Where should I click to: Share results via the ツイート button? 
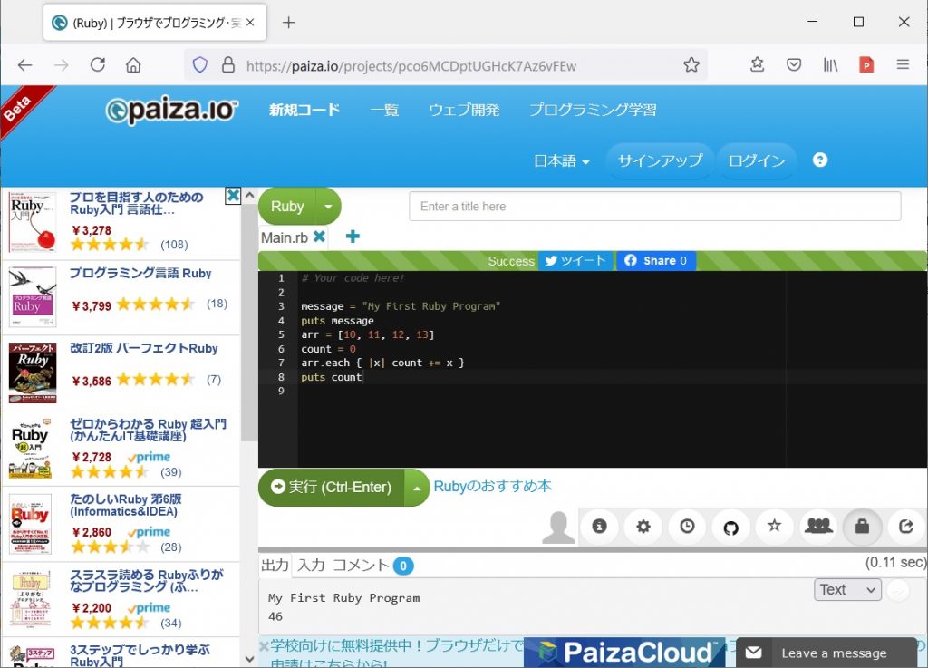pos(578,260)
